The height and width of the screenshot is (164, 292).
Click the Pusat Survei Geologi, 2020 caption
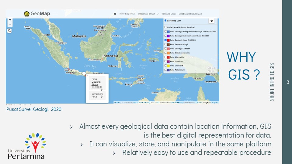34,109
